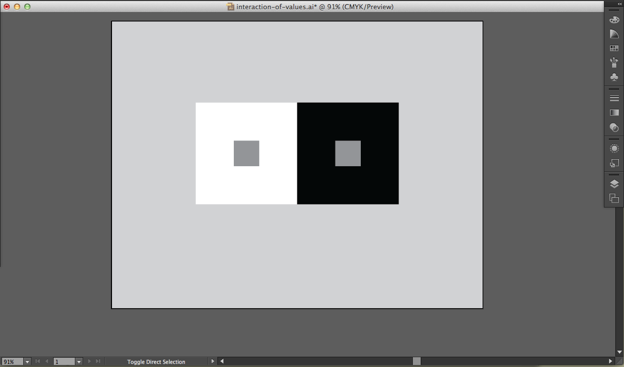Open the status bar options arrow
This screenshot has height=367, width=624.
pyautogui.click(x=212, y=361)
